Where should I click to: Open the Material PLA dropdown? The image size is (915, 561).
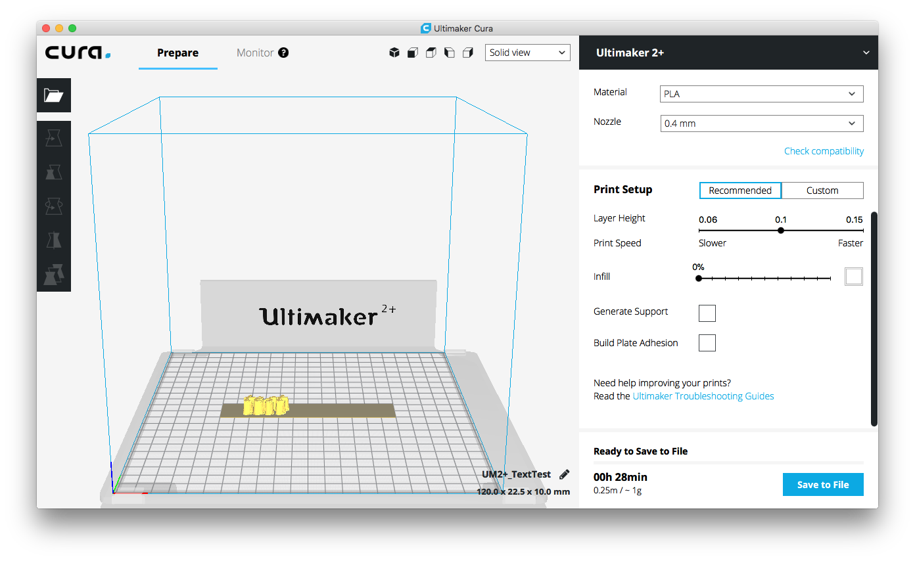pyautogui.click(x=762, y=94)
